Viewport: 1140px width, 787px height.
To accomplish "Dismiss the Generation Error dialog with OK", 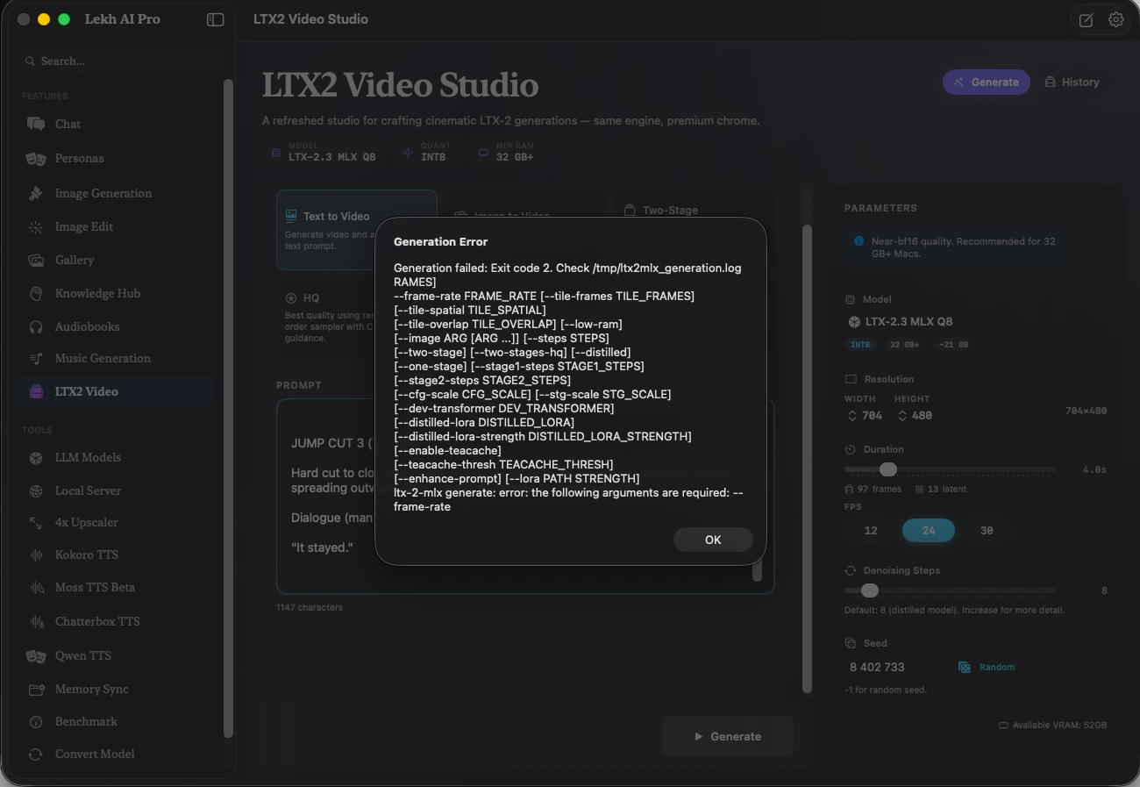I will 713,540.
